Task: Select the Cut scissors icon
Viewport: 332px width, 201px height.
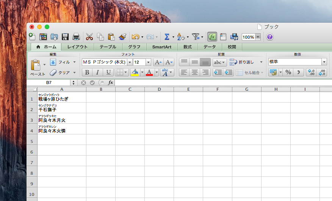Action: (x=89, y=37)
